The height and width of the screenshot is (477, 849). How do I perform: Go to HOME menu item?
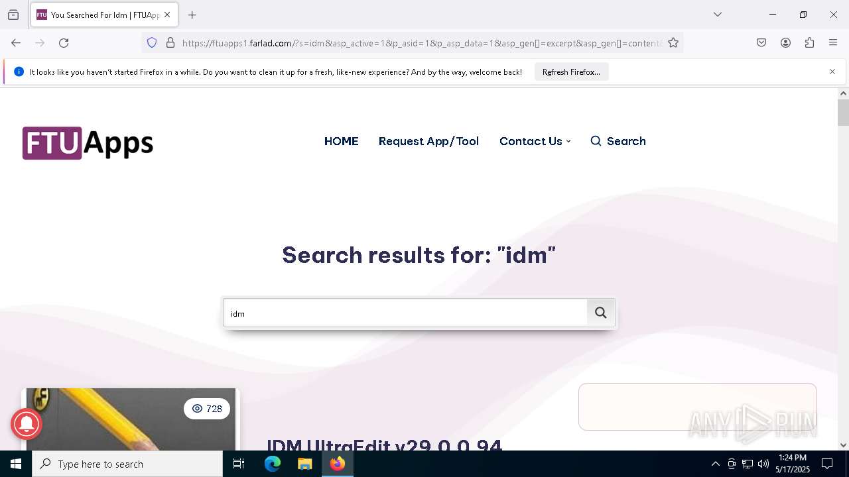point(341,141)
